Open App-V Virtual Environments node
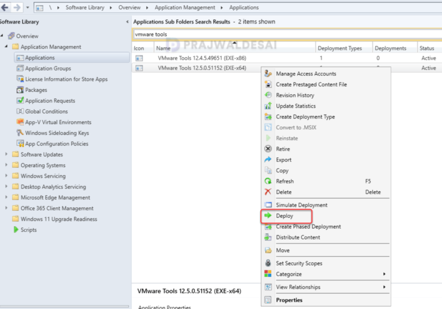The image size is (442, 309). pyautogui.click(x=58, y=122)
